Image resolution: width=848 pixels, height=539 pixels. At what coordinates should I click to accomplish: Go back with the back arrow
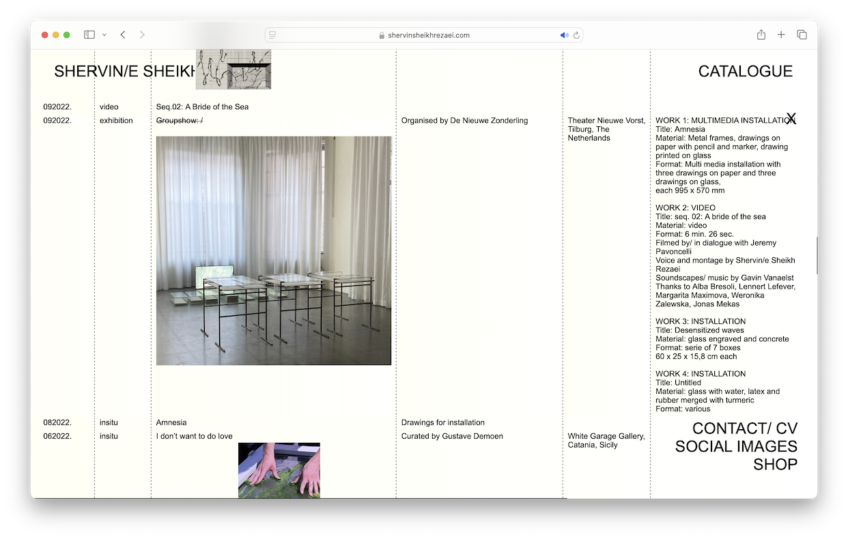tap(123, 35)
